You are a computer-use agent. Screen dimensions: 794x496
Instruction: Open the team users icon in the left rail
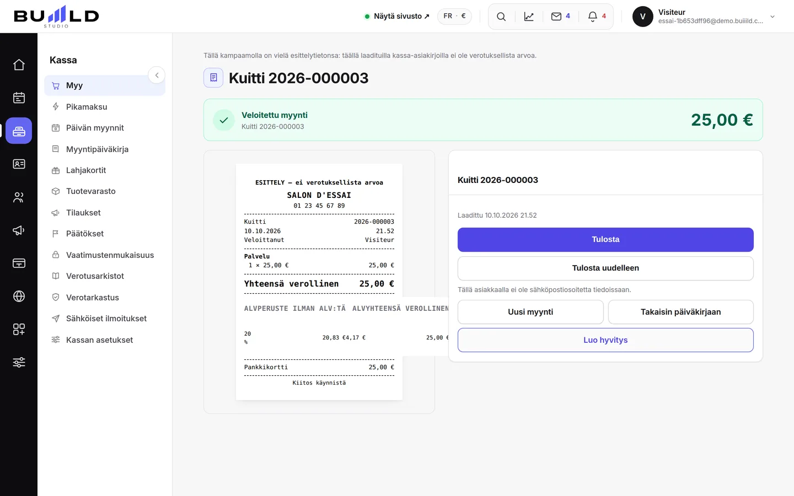click(x=19, y=197)
